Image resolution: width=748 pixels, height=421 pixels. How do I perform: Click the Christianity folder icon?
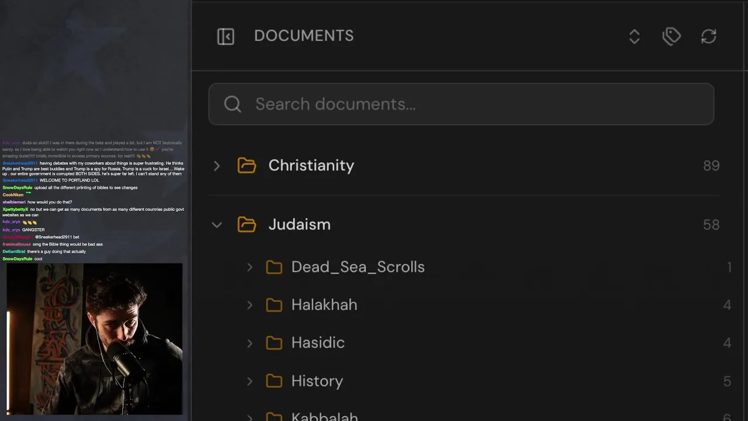click(247, 165)
